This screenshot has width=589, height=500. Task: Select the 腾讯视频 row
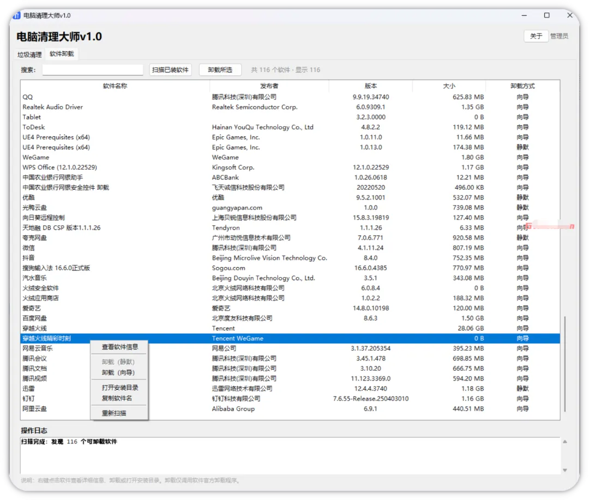point(290,378)
